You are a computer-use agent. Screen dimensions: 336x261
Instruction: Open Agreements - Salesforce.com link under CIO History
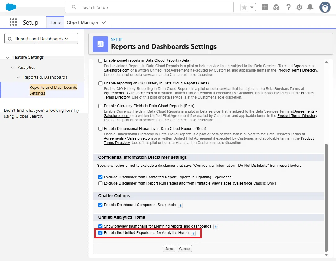[x=128, y=93]
